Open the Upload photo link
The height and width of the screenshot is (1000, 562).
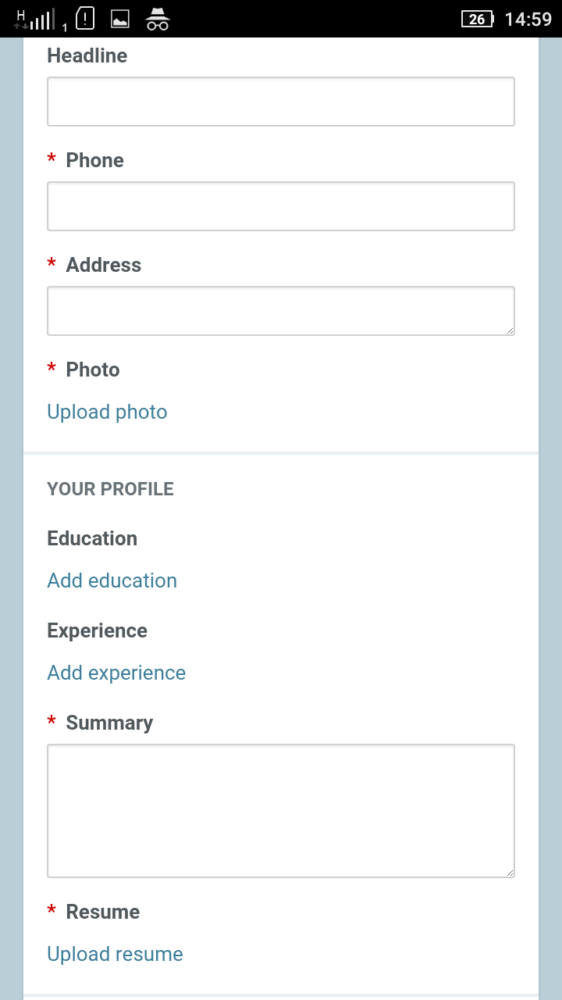(x=107, y=412)
